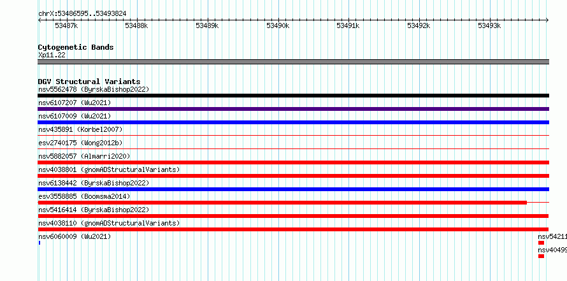
Task: Select the purple nsv6107207 variant bar
Action: (293, 109)
